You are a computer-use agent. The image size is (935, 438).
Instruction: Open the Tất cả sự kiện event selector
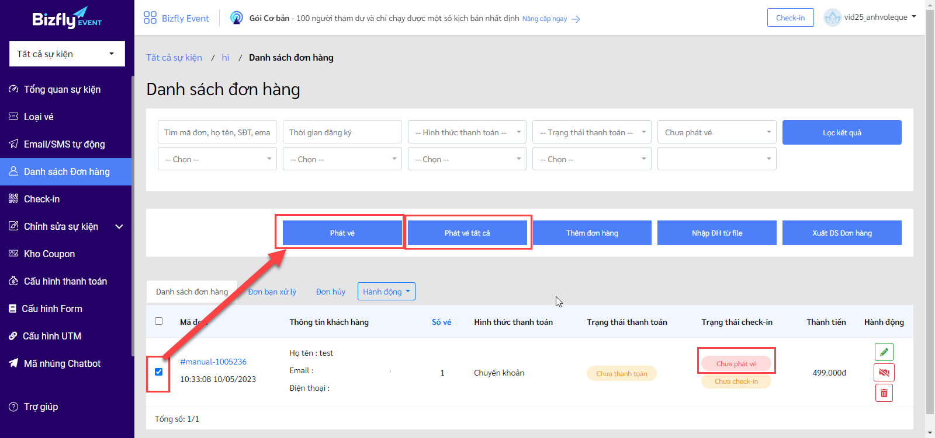[67, 54]
